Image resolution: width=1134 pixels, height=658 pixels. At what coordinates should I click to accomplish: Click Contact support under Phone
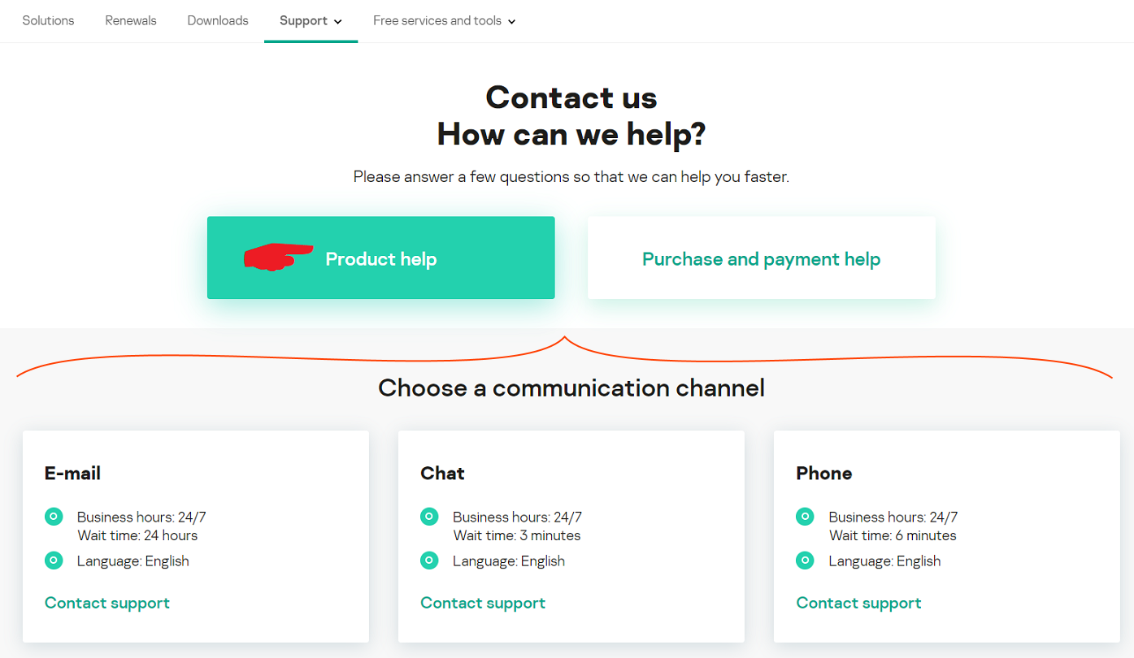(x=858, y=603)
